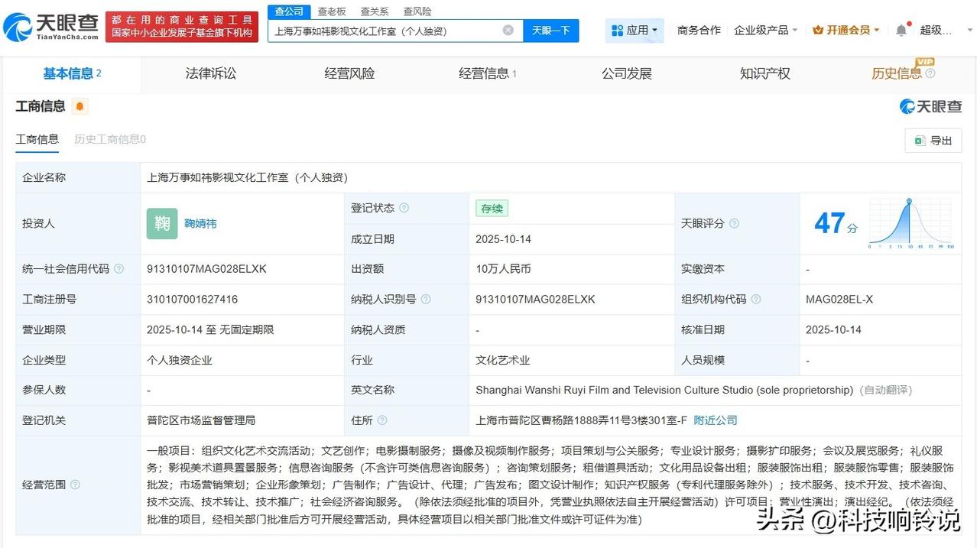This screenshot has height=548, width=977.
Task: Switch to 查关系 search tab
Action: click(375, 11)
